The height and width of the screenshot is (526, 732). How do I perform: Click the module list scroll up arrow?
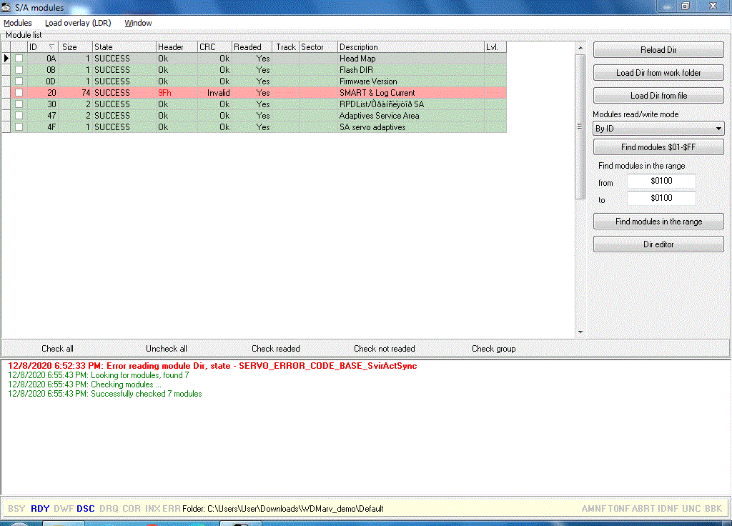[x=580, y=48]
